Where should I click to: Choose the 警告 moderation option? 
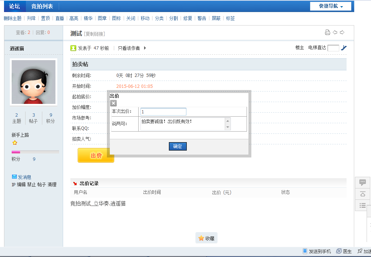[202, 18]
